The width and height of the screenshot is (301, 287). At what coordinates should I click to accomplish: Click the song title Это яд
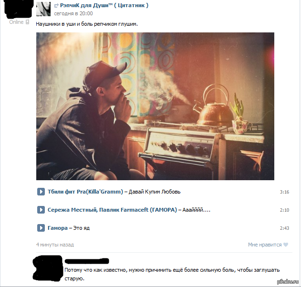click(x=82, y=228)
